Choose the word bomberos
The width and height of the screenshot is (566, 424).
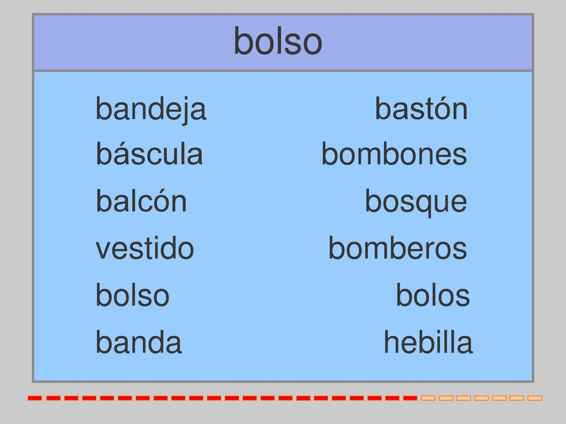397,248
